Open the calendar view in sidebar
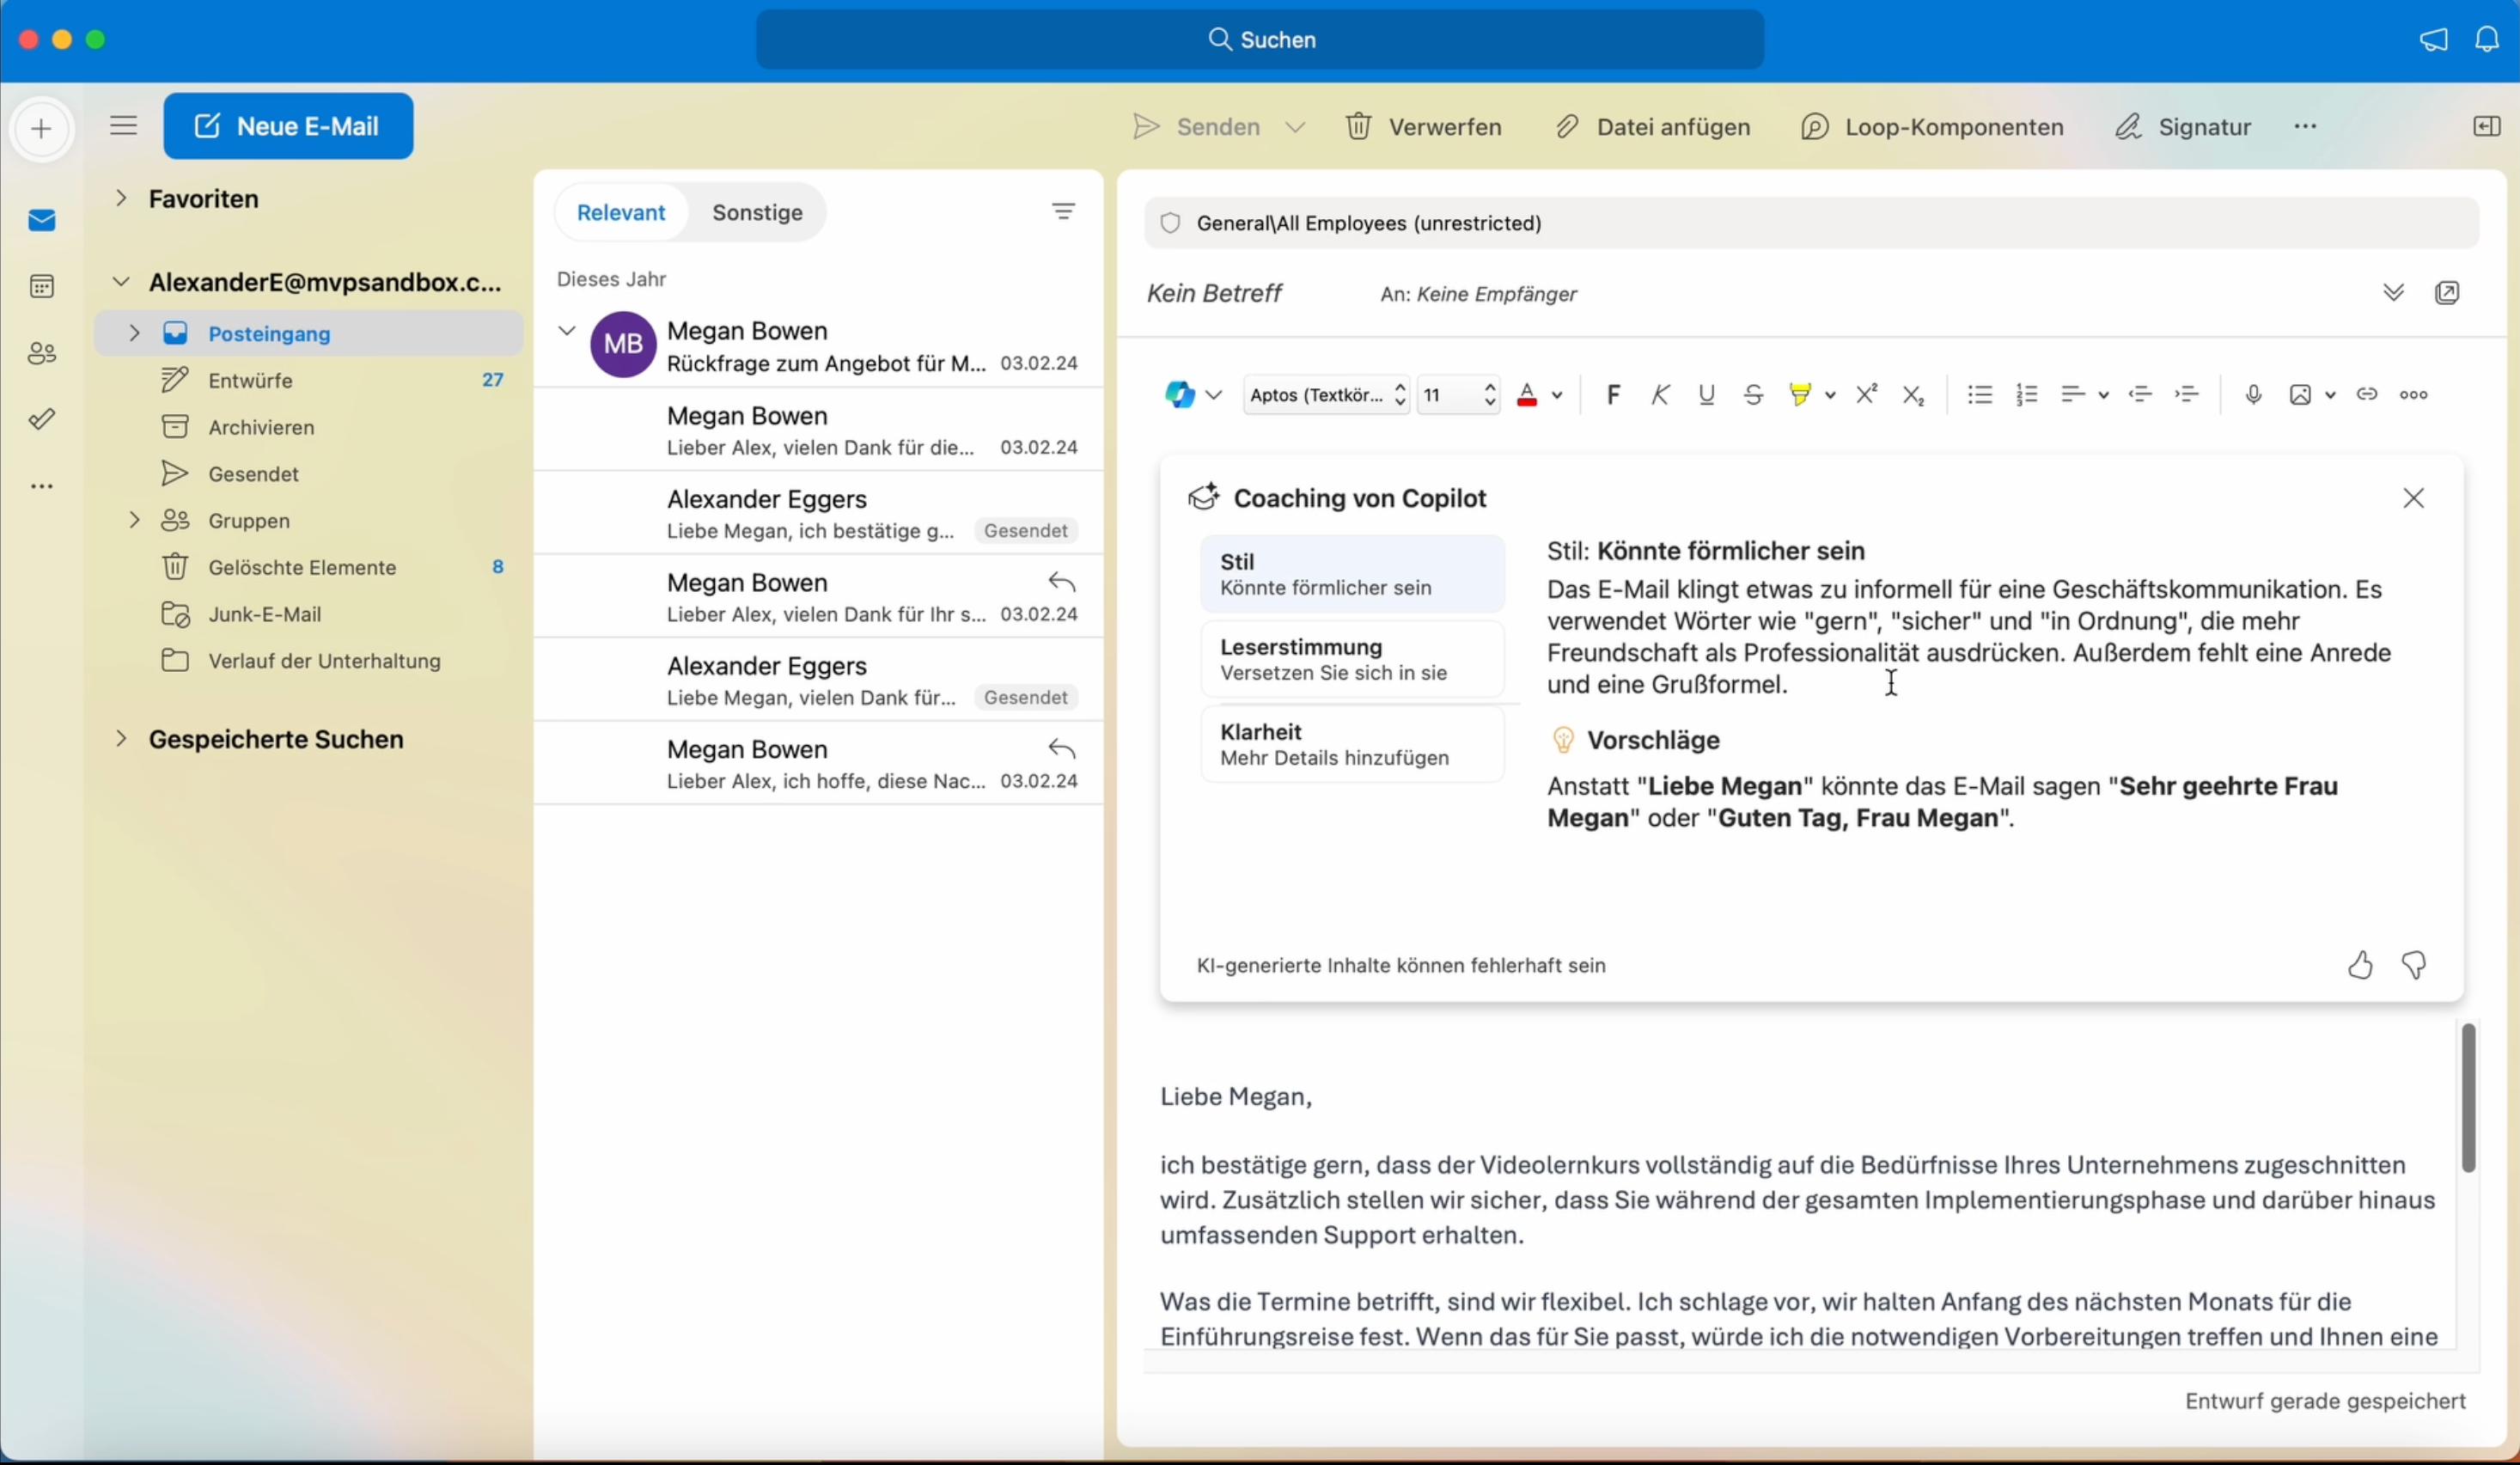 tap(42, 287)
